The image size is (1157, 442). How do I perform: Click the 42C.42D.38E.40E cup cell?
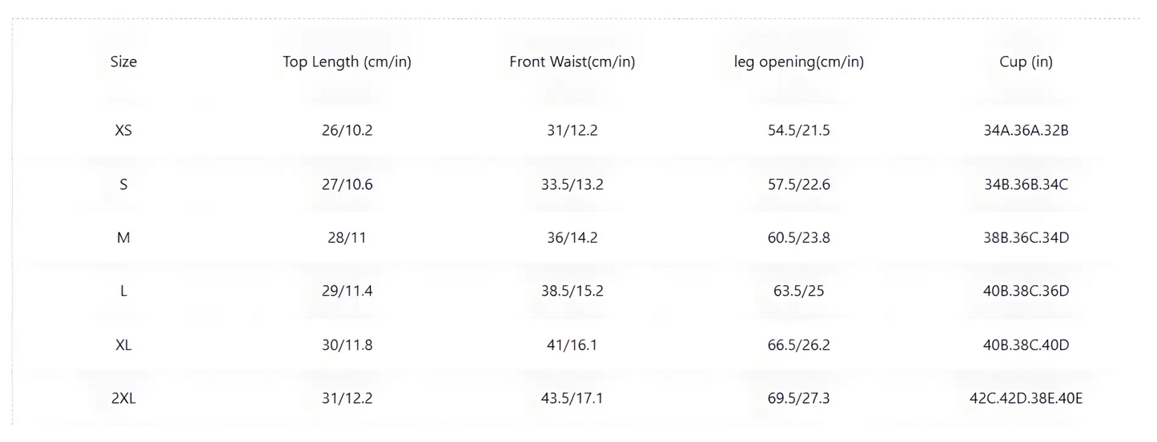[x=1026, y=398]
